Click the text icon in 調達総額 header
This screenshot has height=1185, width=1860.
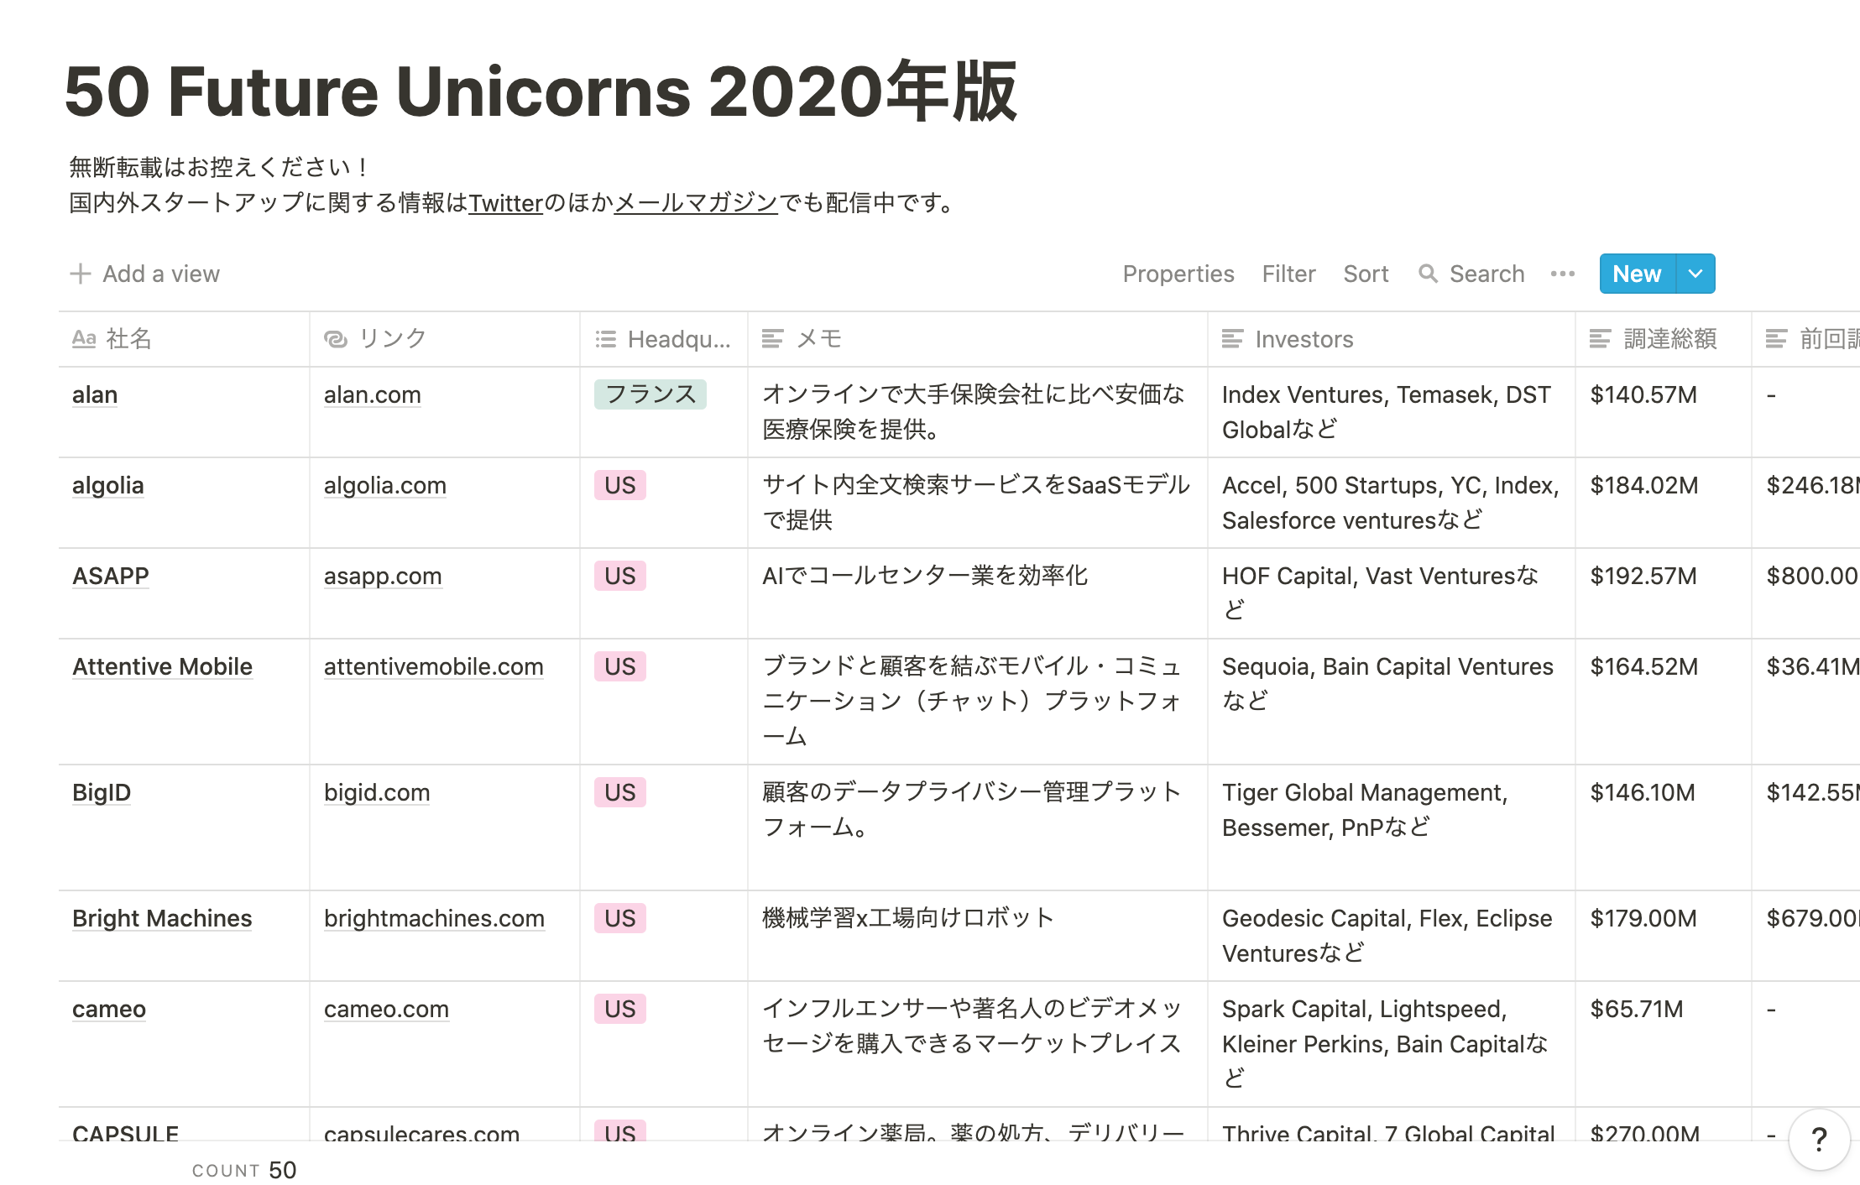[1601, 339]
